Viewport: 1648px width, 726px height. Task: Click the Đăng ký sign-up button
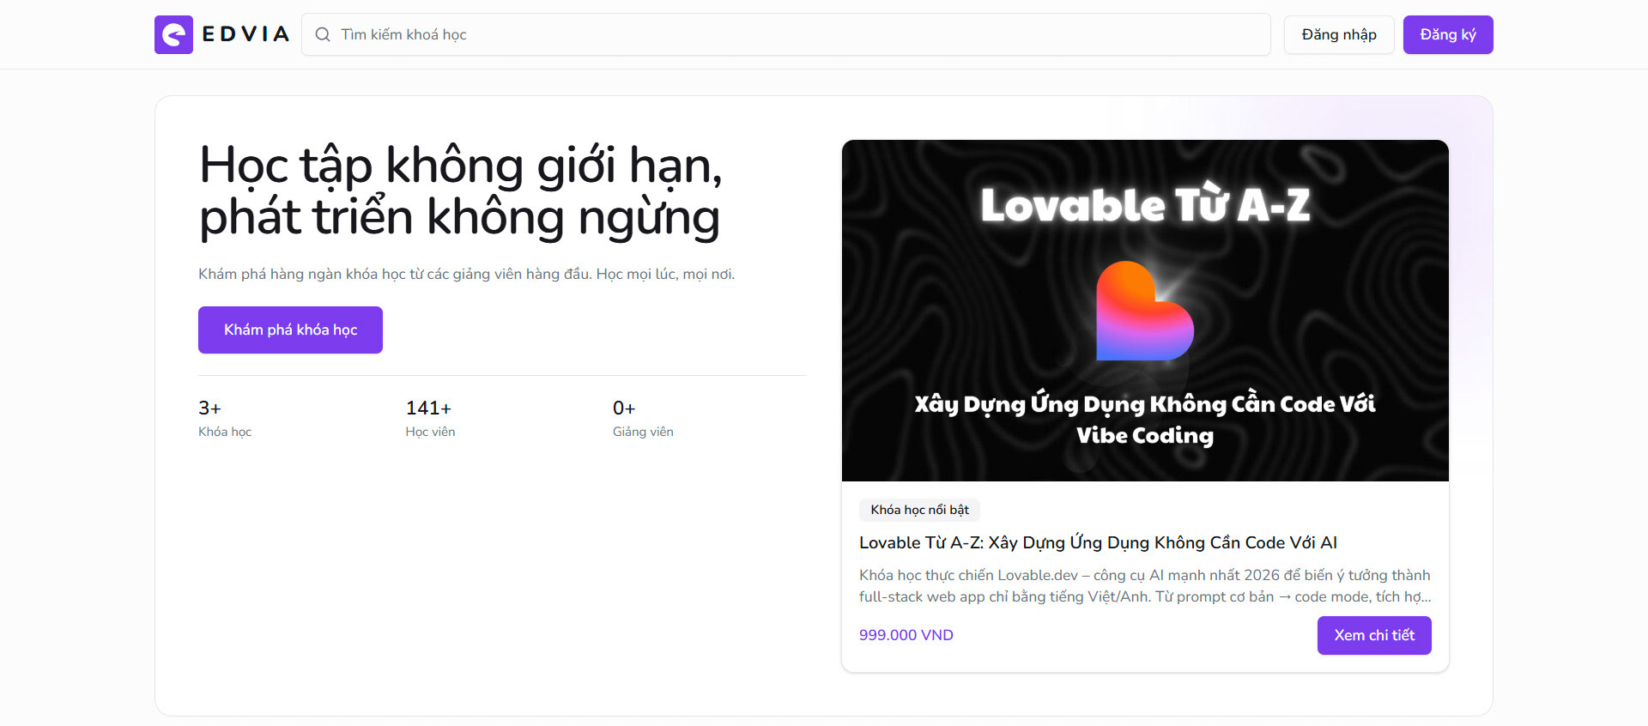1448,34
